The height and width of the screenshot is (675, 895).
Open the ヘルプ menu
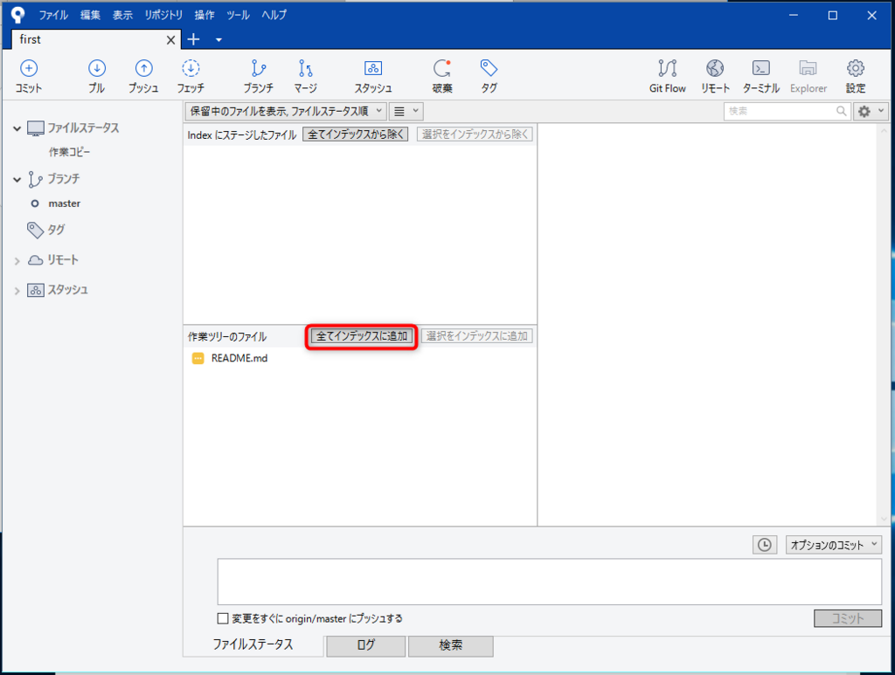click(x=274, y=16)
